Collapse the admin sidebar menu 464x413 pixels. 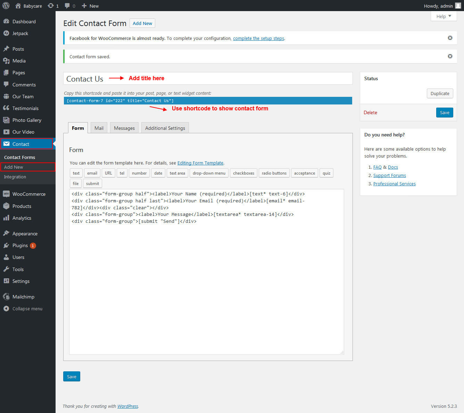[x=23, y=309]
